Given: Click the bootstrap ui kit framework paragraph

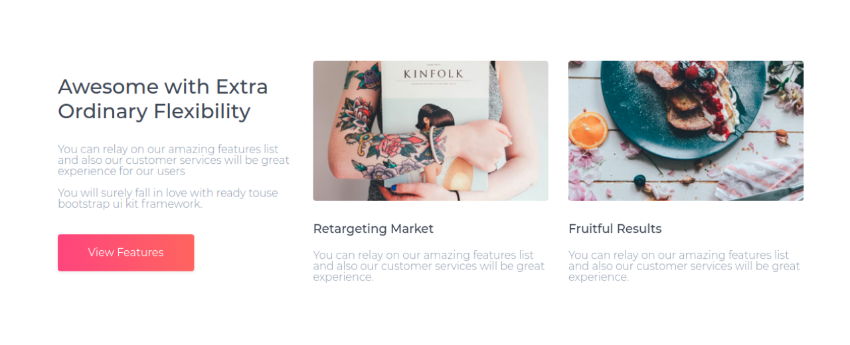Looking at the screenshot, I should tap(167, 198).
